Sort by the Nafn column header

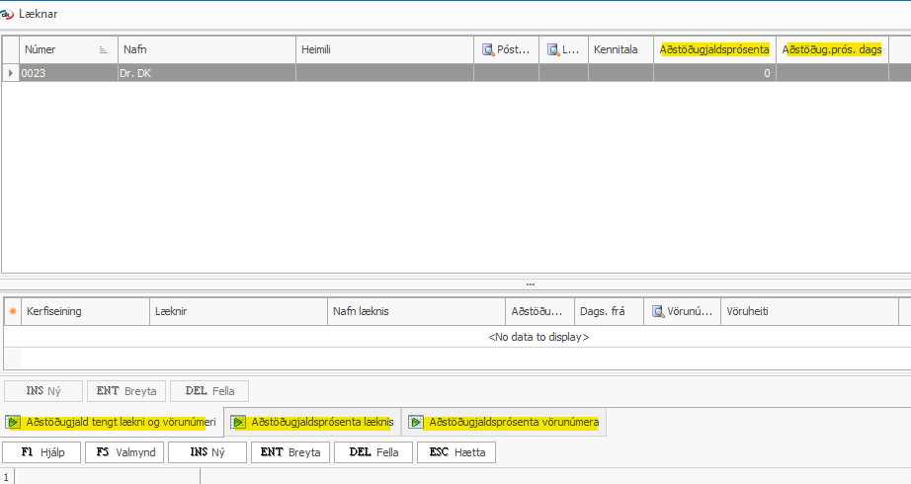coord(206,49)
